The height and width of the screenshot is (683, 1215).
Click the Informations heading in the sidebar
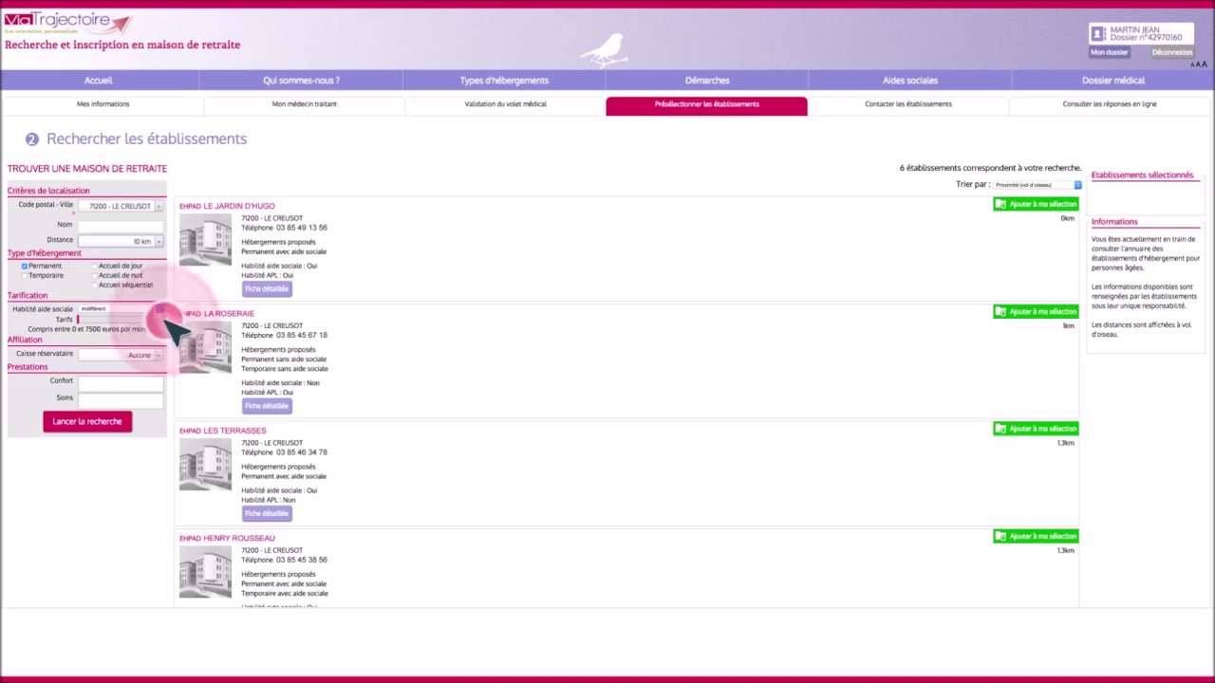click(x=1114, y=222)
